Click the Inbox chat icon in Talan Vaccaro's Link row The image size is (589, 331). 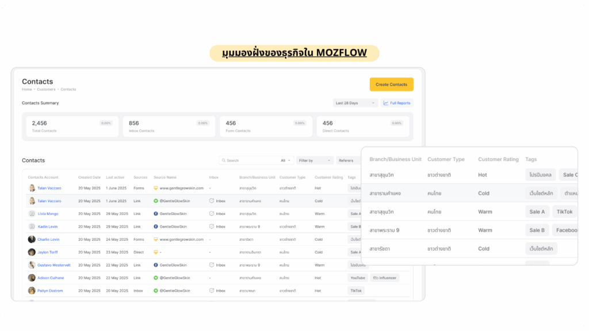pyautogui.click(x=212, y=201)
